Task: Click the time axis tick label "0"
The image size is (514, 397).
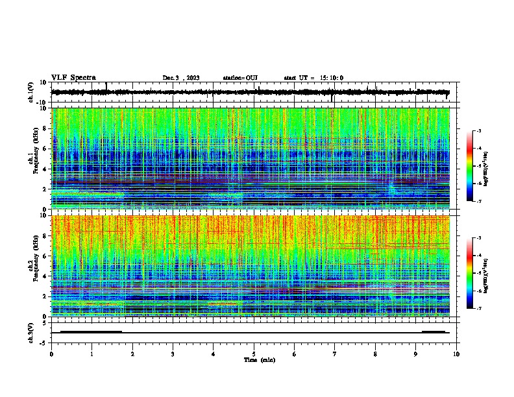Action: [51, 354]
